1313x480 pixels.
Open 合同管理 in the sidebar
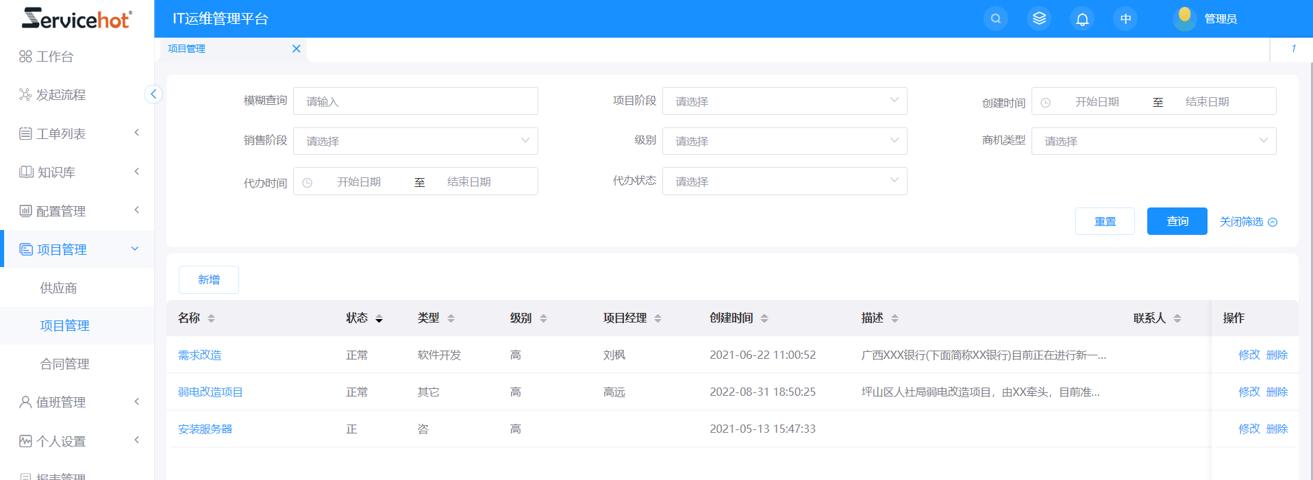(65, 364)
